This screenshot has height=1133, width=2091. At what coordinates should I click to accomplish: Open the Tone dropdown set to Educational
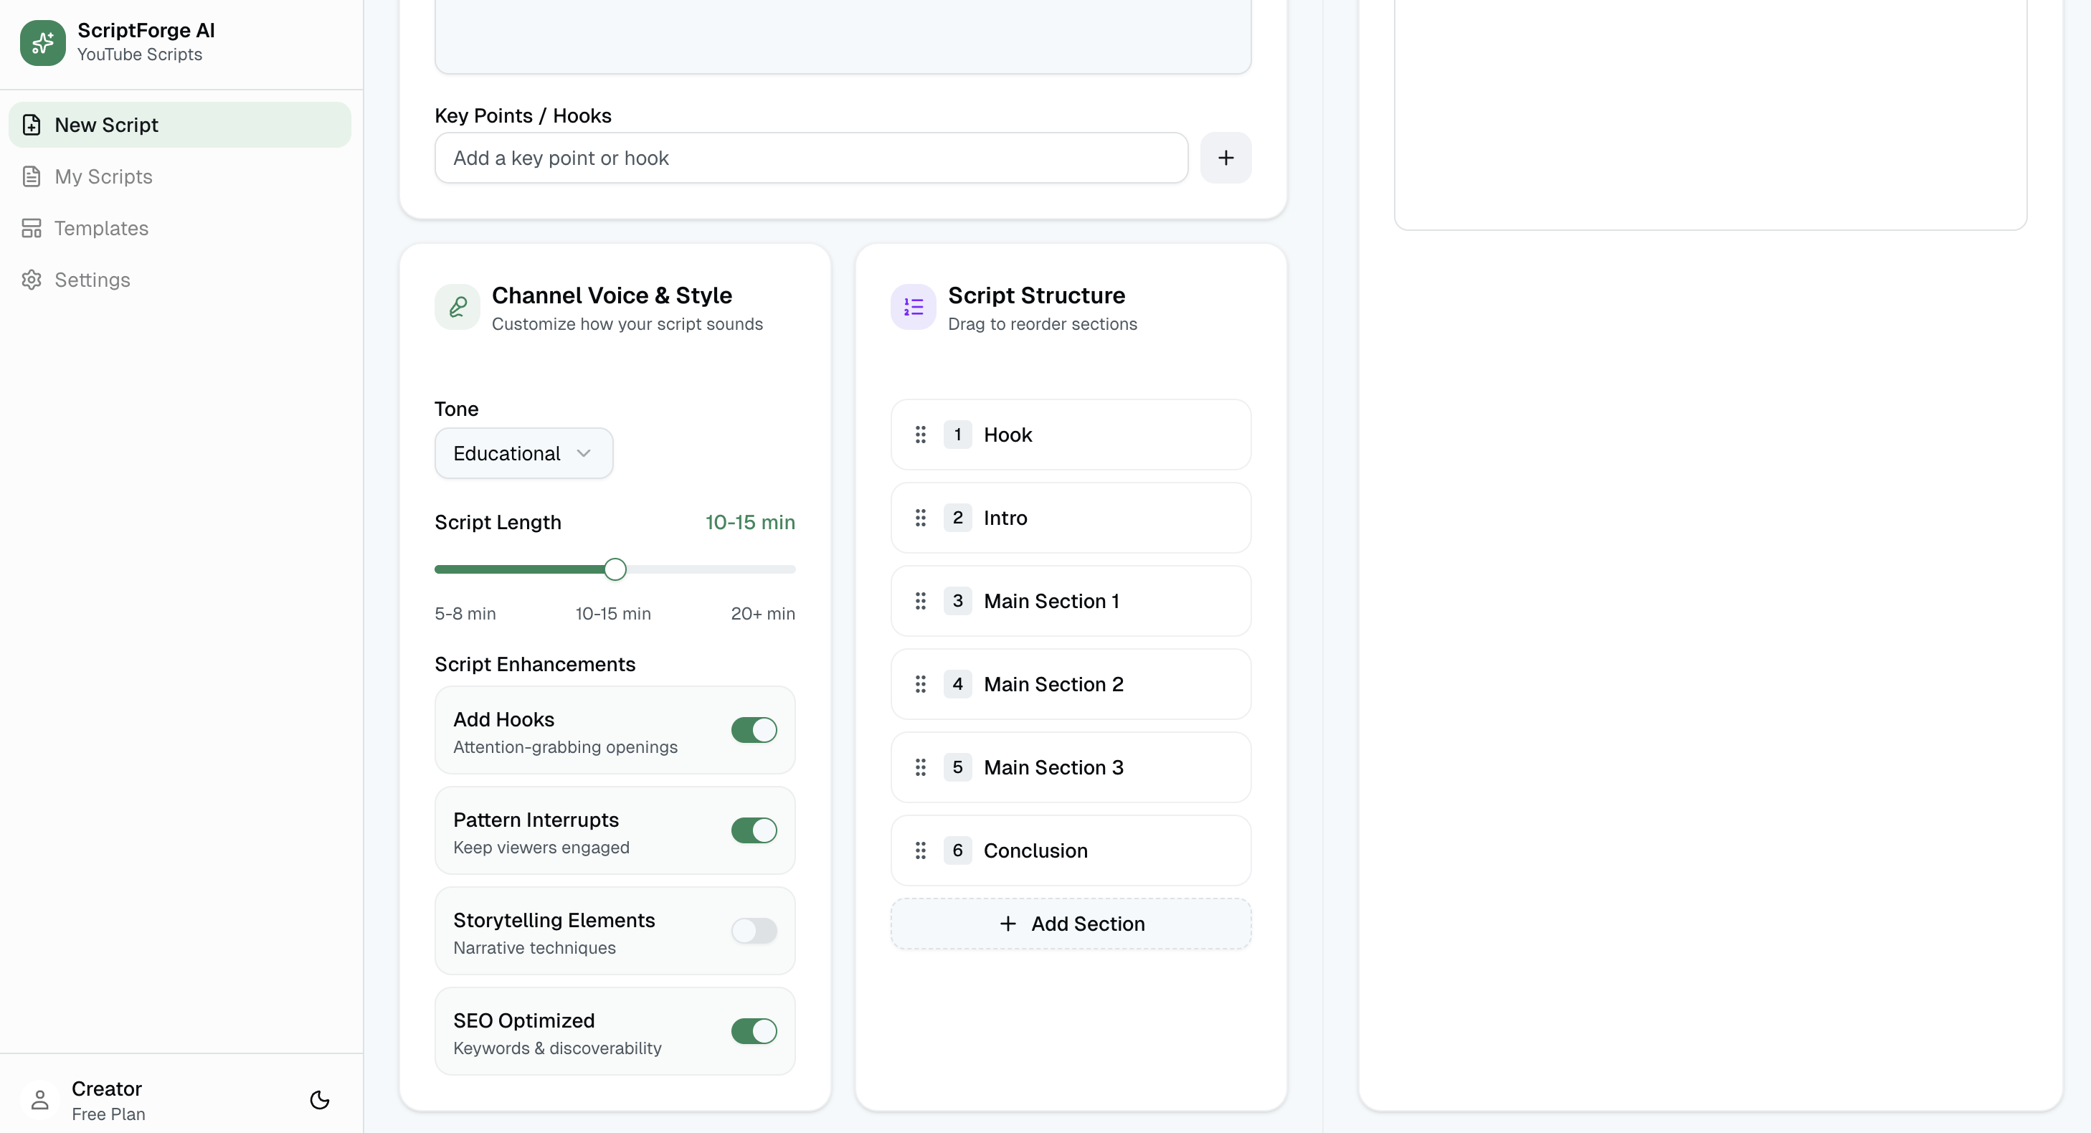click(x=523, y=453)
